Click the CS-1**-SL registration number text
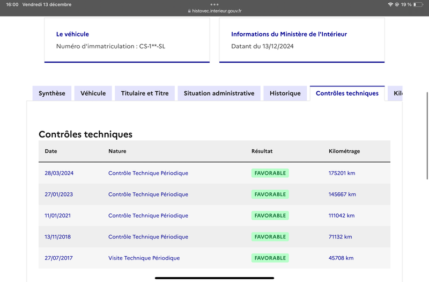 pos(152,46)
